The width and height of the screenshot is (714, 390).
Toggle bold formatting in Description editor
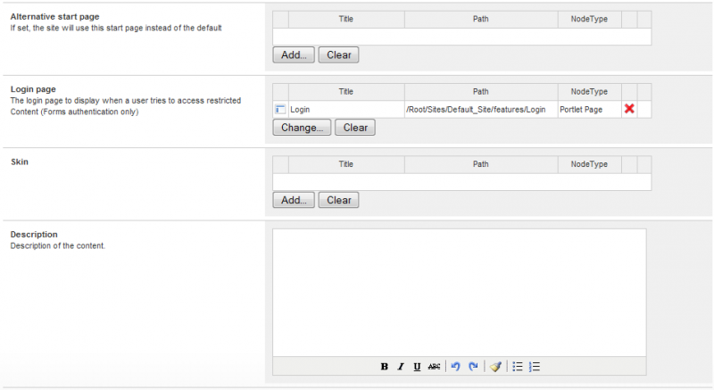pyautogui.click(x=385, y=366)
